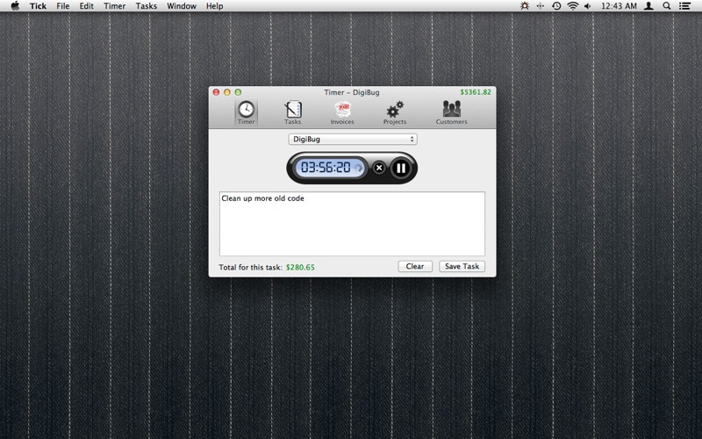Click the $280.65 task total amount
The image size is (702, 439).
(x=300, y=268)
